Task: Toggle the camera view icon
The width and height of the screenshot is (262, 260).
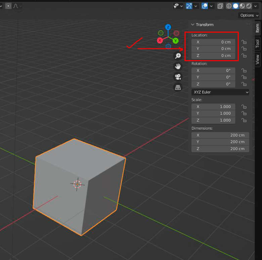Action: [178, 77]
